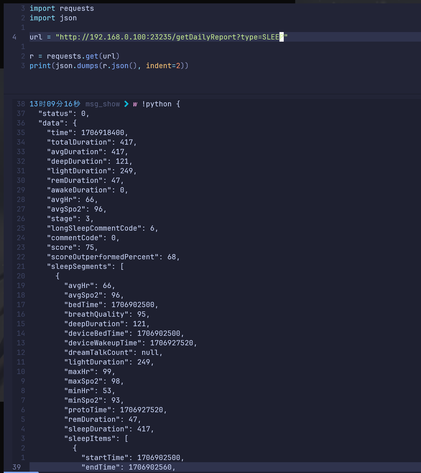Click the "score": 75 line
The image size is (421, 473).
click(x=72, y=247)
